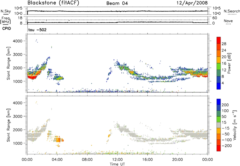Pick the light green 12–16 dB segment
This screenshot has height=166, width=240.
pyautogui.click(x=219, y=66)
